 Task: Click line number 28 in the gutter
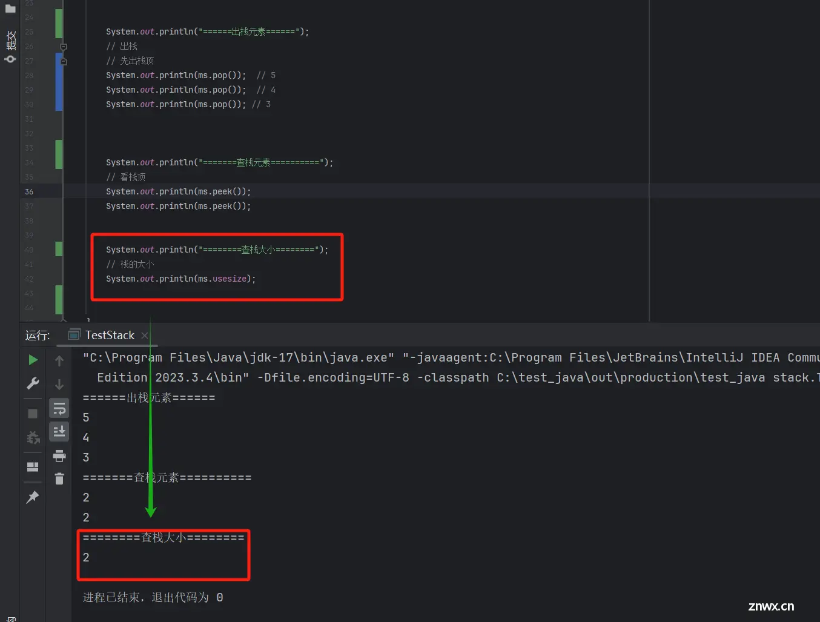click(29, 75)
